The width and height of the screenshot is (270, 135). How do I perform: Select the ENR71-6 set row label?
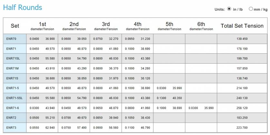[15, 108]
